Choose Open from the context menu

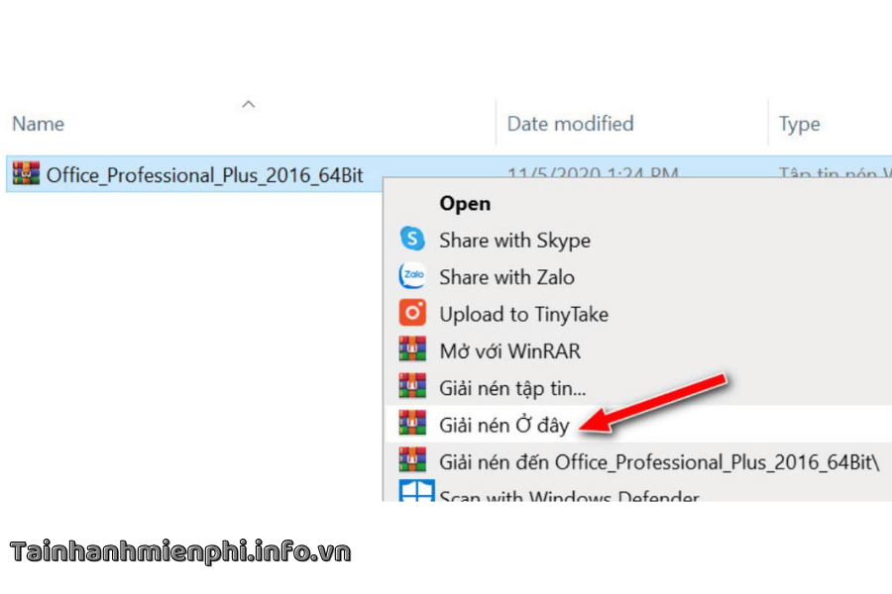pyautogui.click(x=465, y=203)
